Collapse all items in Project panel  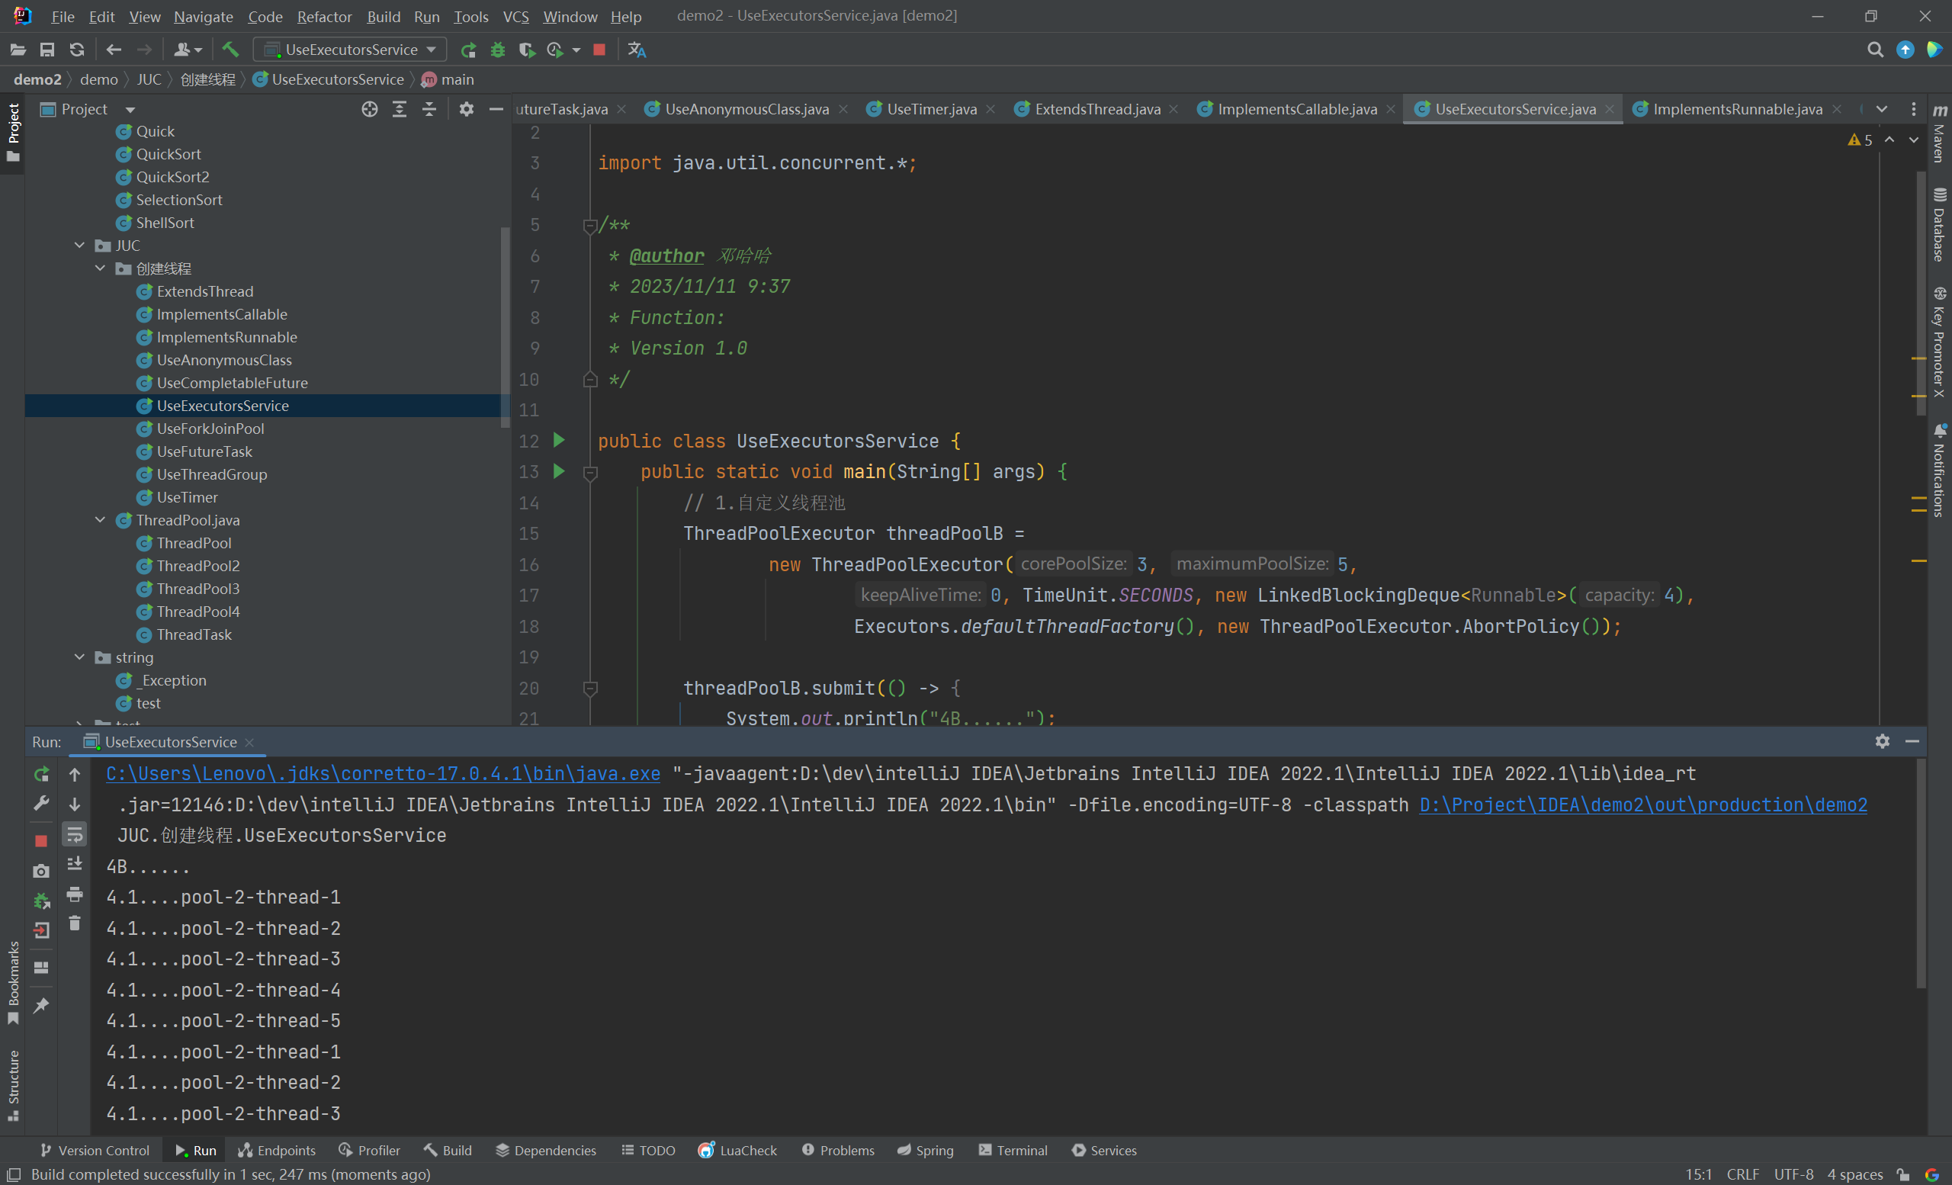[429, 109]
